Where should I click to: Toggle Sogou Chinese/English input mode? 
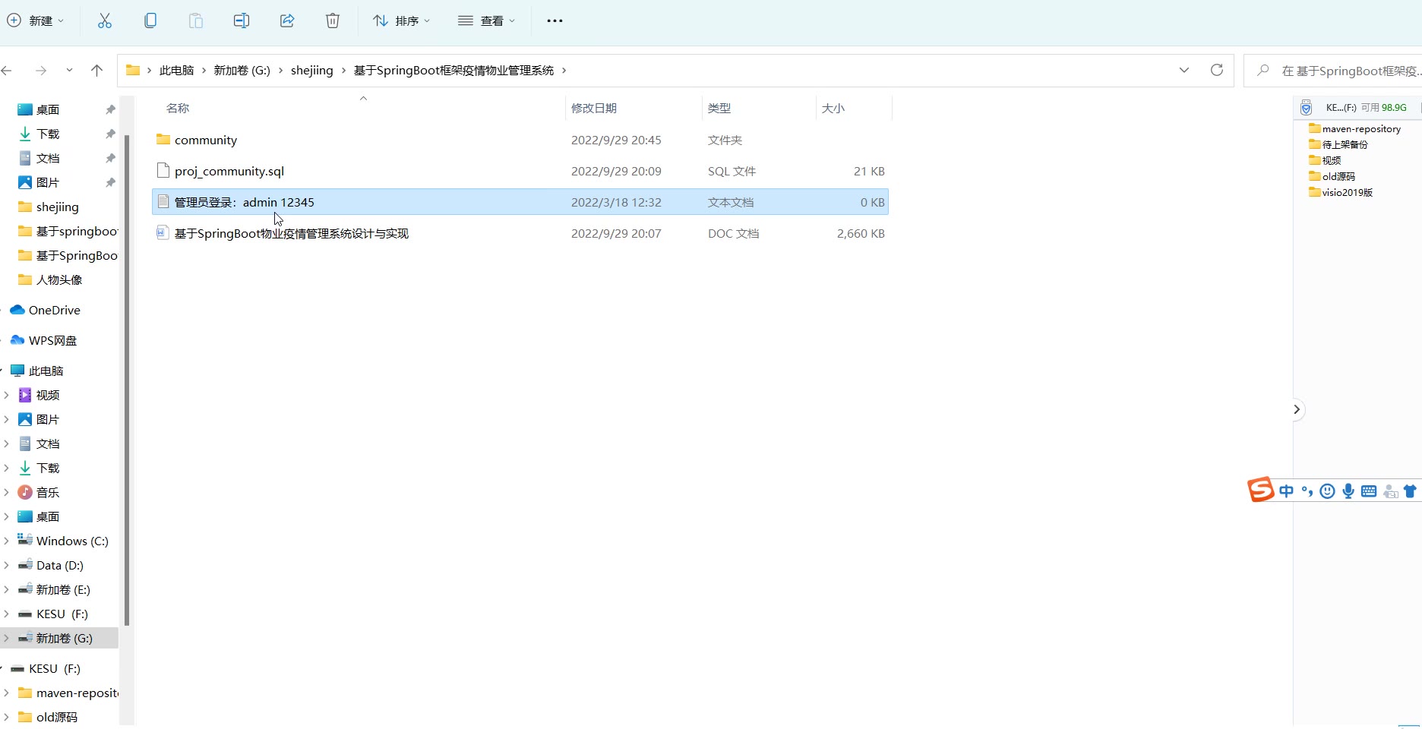[1286, 491]
